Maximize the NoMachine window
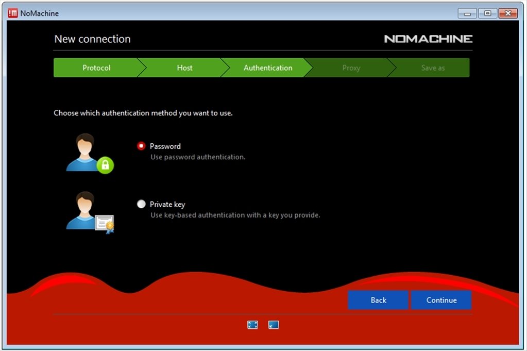 (x=488, y=13)
